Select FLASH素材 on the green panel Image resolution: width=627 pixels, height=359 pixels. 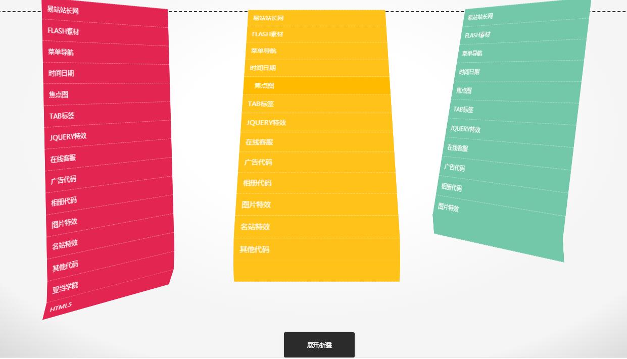pyautogui.click(x=477, y=34)
